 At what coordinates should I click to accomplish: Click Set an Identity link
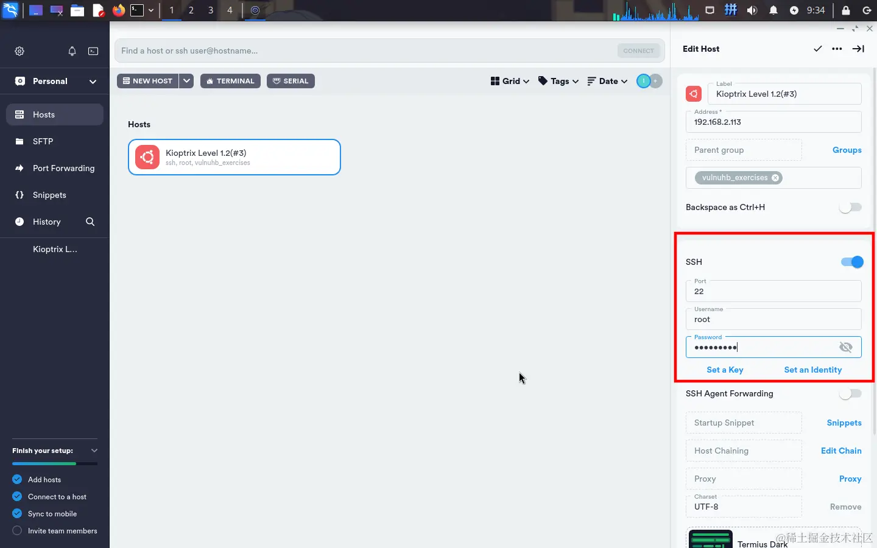813,370
